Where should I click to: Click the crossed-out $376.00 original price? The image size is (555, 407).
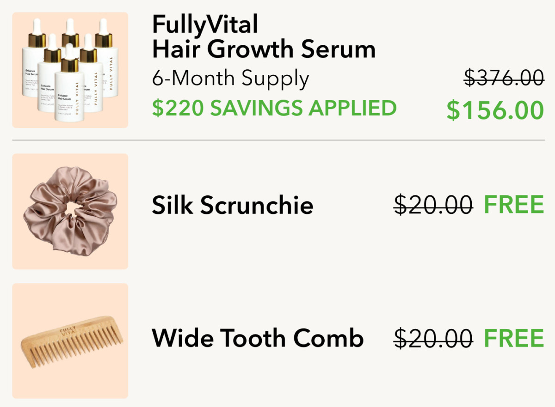click(504, 78)
